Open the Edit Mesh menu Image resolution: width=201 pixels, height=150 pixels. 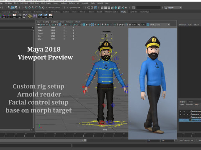(x=24, y=3)
